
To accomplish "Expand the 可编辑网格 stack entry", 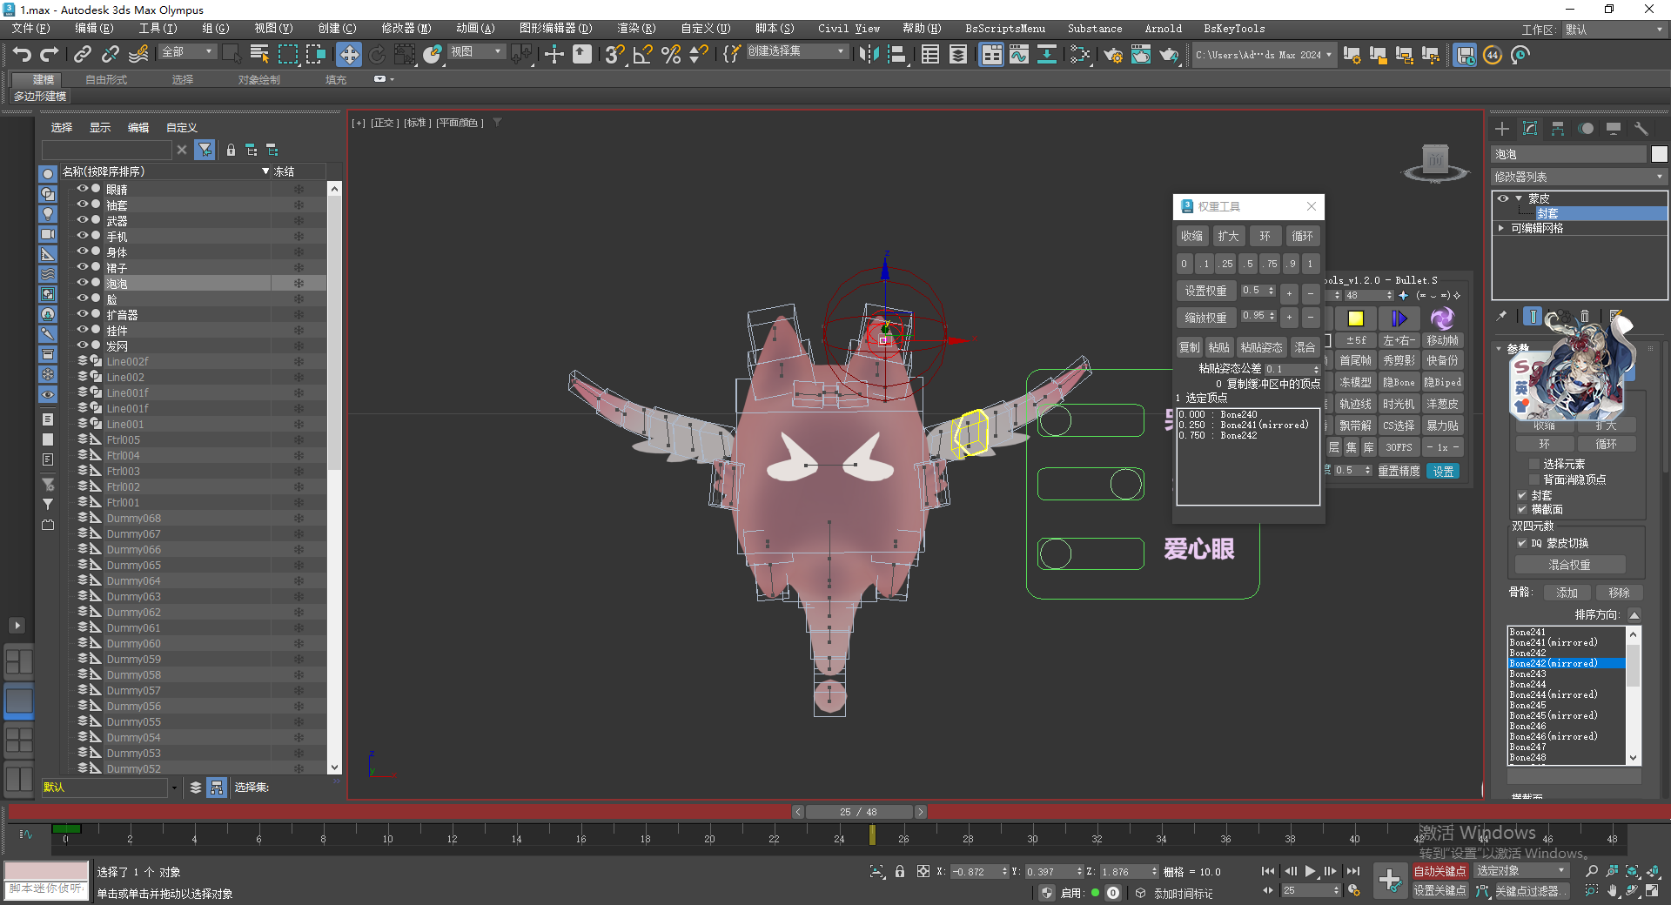I will [1501, 228].
